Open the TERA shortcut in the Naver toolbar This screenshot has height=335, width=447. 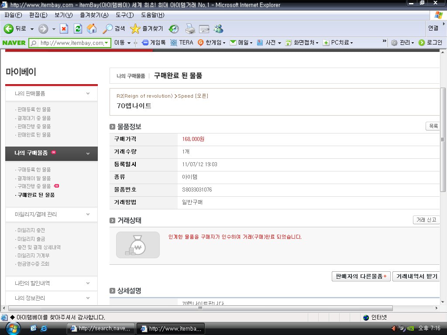pyautogui.click(x=182, y=42)
